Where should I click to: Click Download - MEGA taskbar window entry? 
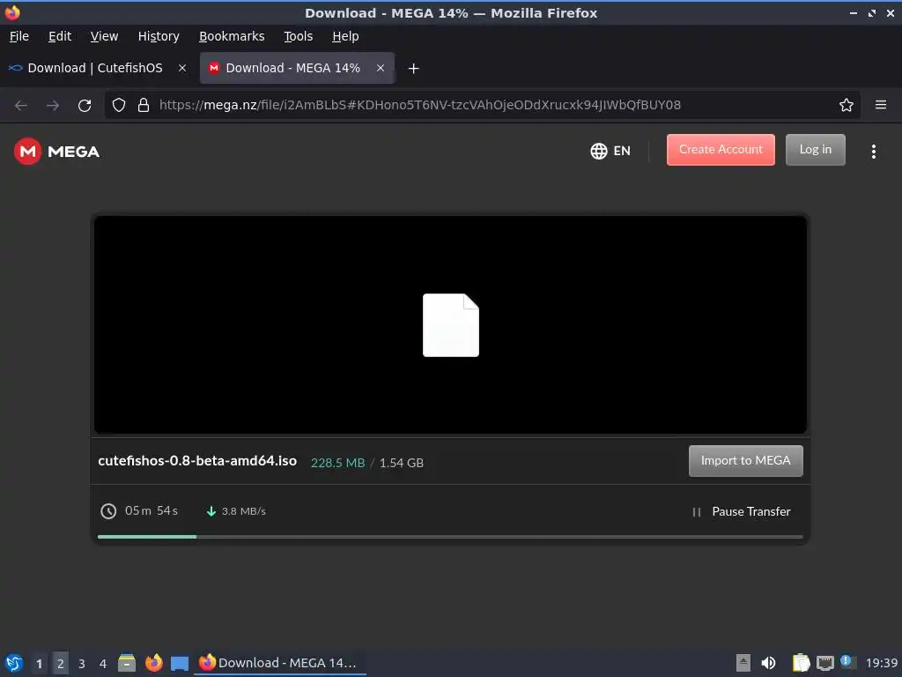(280, 663)
